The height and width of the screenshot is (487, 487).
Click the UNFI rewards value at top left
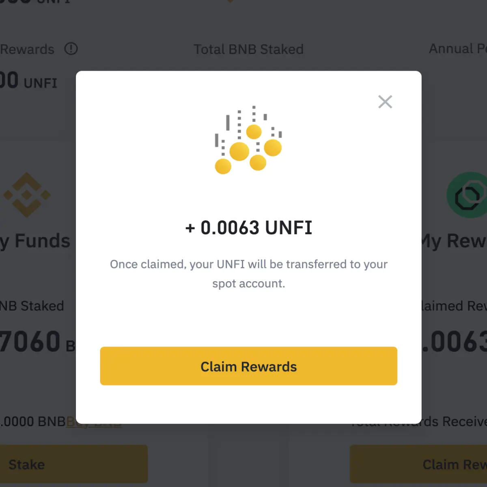[28, 80]
